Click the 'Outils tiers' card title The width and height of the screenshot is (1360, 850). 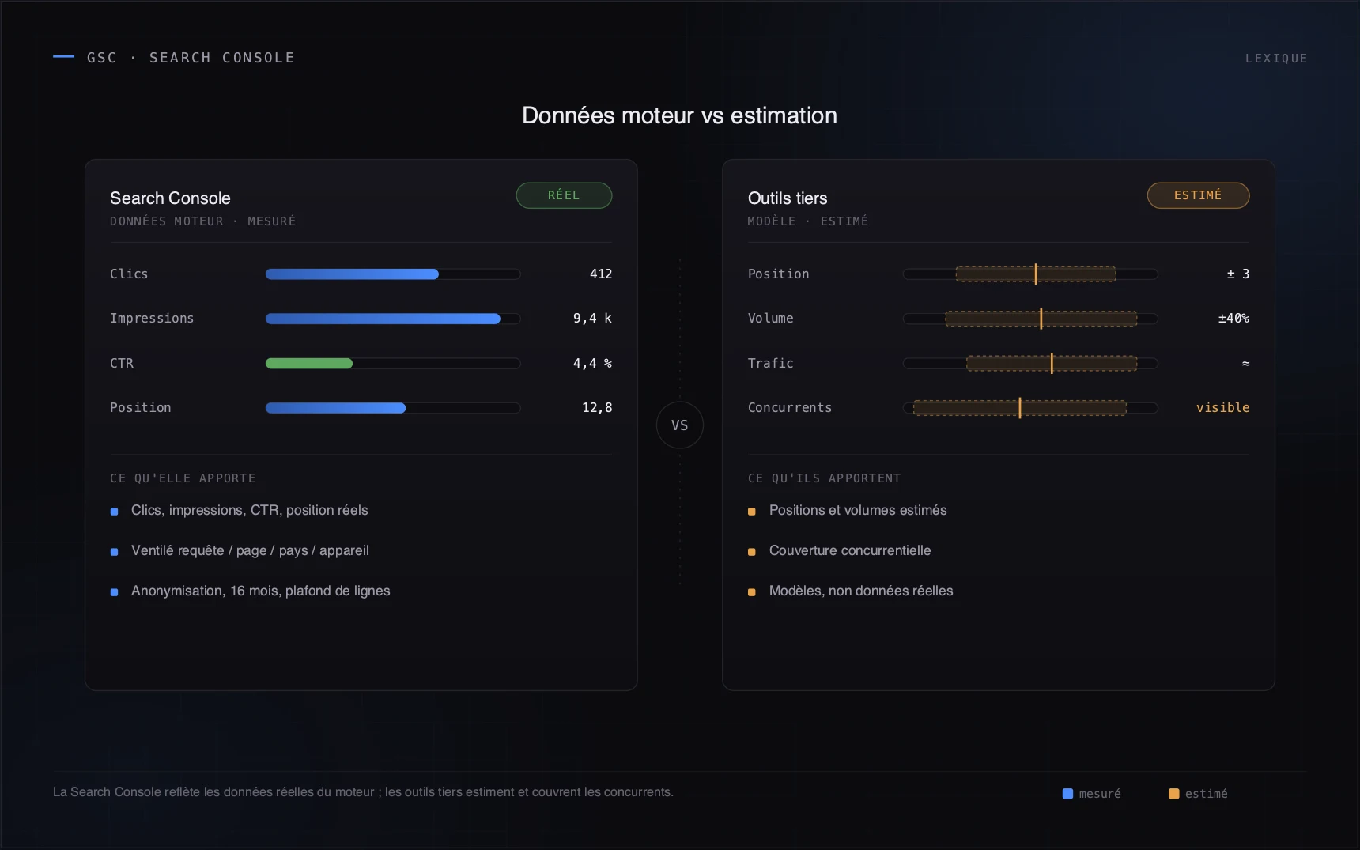point(788,198)
